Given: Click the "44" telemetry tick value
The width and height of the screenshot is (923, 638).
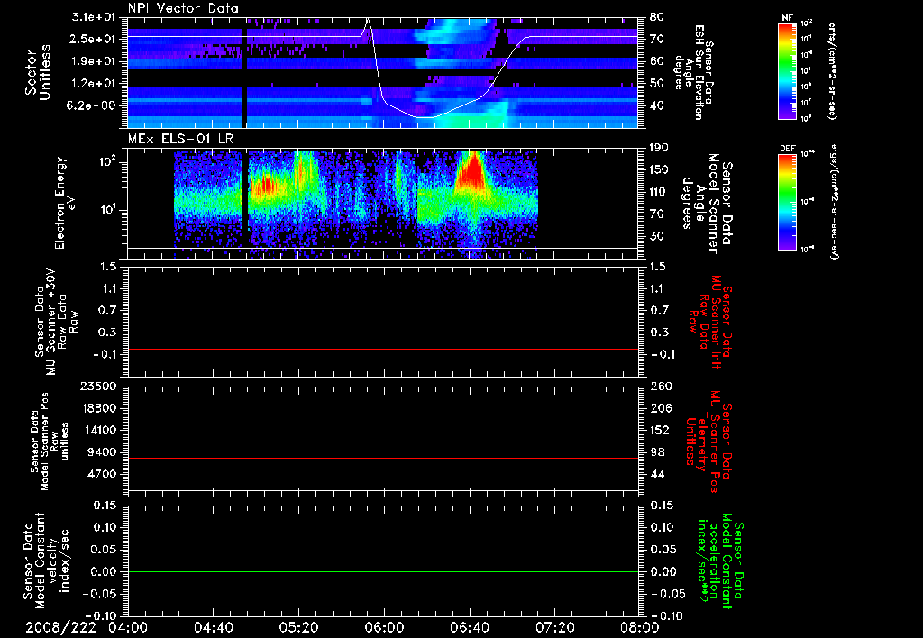Looking at the screenshot, I should click(657, 474).
